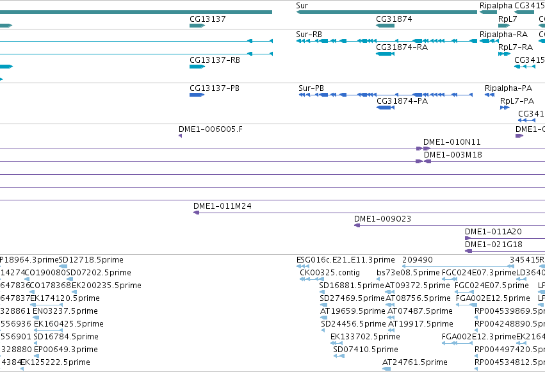Select the CG31874-RA transcript label
Screen dimensions: 545x372
point(402,47)
